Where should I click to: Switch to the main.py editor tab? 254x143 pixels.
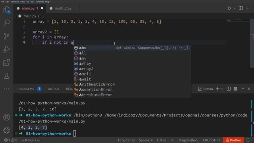(30, 8)
